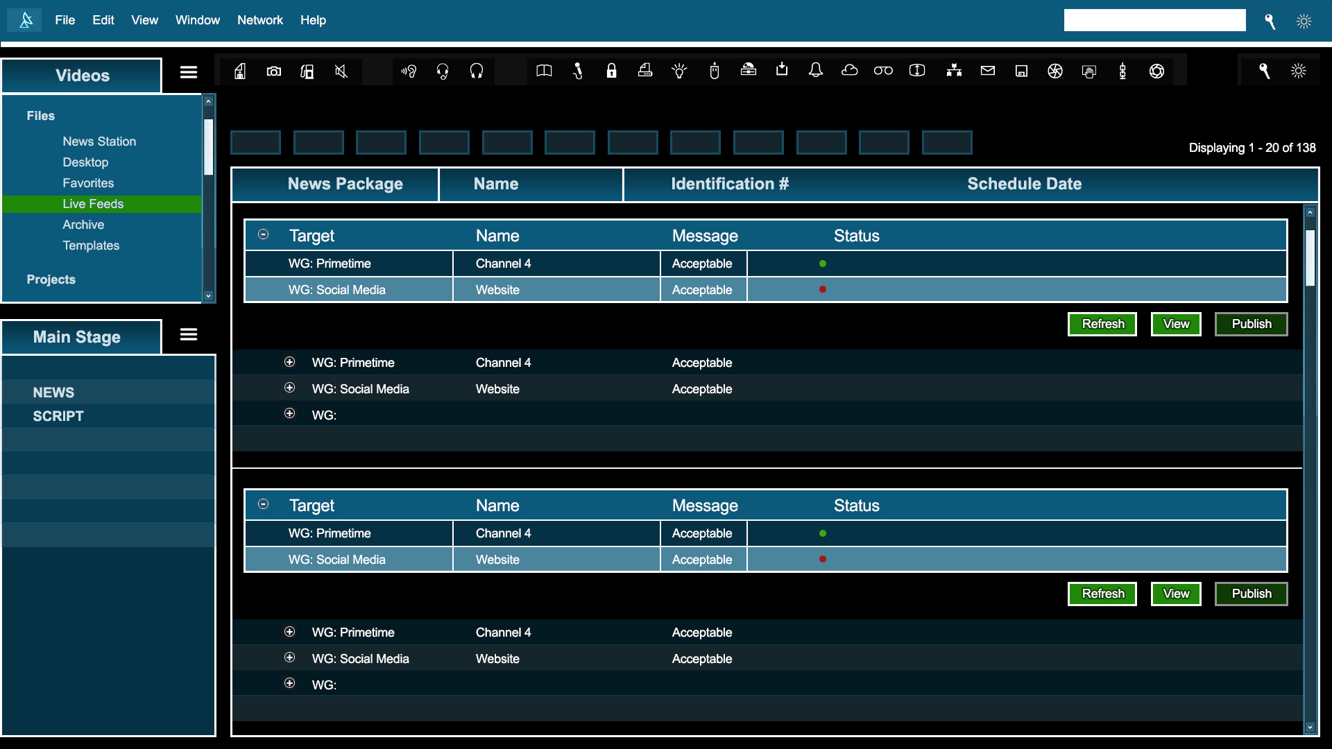Click the camera icon in toolbar
1332x749 pixels.
274,71
